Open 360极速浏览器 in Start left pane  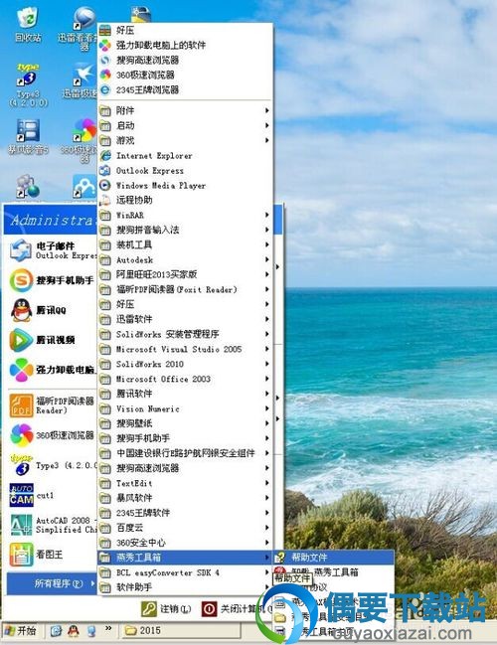[x=52, y=435]
